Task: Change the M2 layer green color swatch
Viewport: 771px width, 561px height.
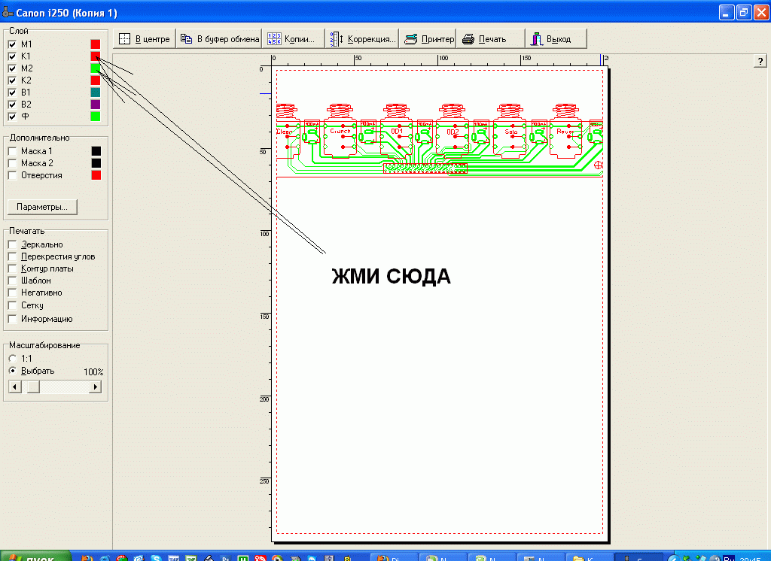Action: [x=96, y=68]
